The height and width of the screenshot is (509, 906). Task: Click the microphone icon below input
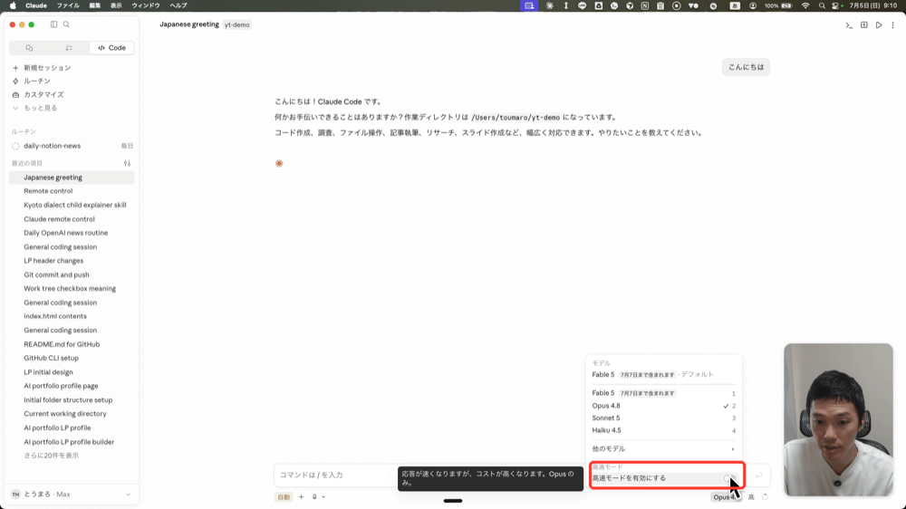pyautogui.click(x=314, y=497)
